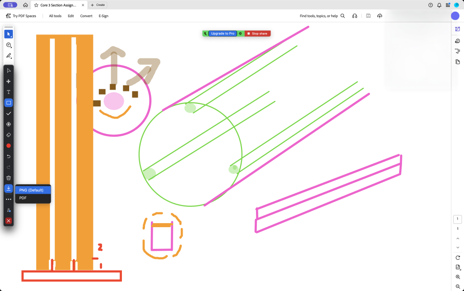Delete drawings with the trash icon
Viewport: 464px width, 291px height.
[x=9, y=178]
